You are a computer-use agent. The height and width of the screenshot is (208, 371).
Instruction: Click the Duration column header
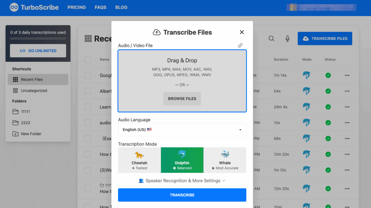(281, 60)
